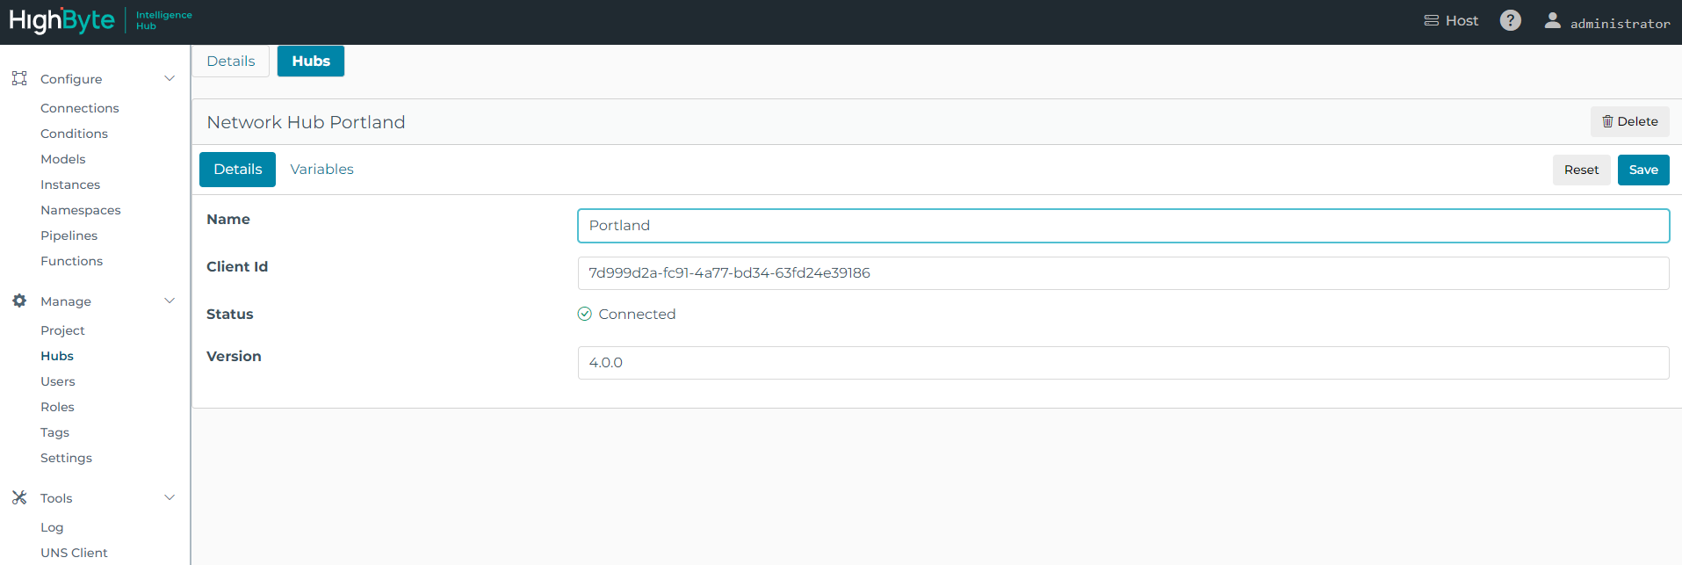Open the help question mark icon
This screenshot has width=1682, height=565.
point(1510,20)
